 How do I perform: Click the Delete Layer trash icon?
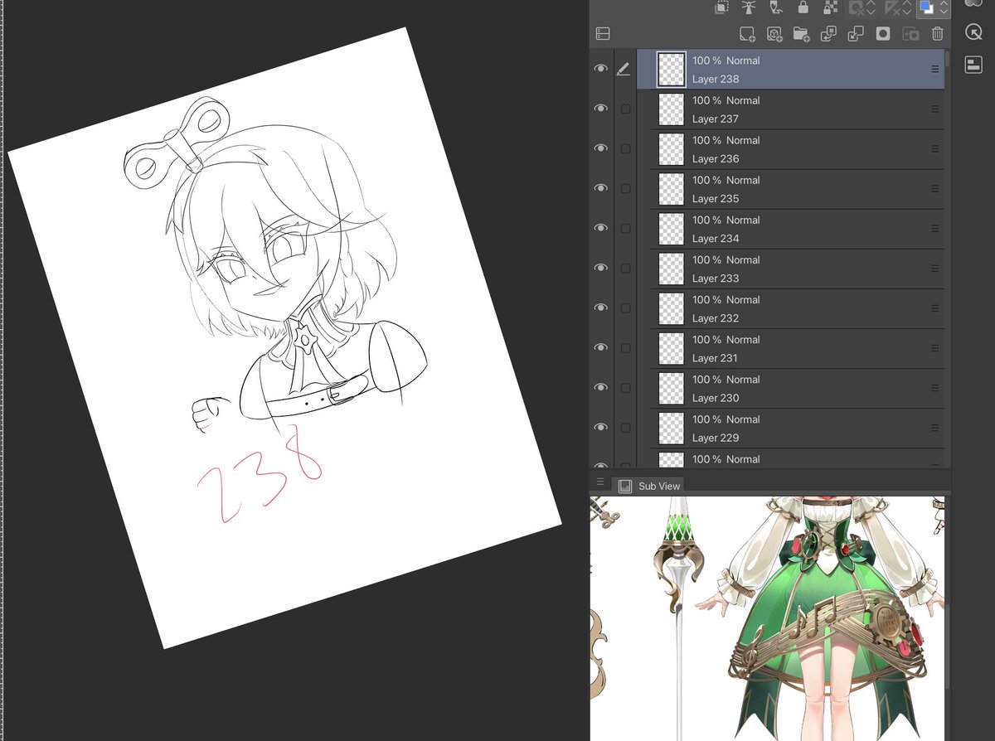pos(937,34)
